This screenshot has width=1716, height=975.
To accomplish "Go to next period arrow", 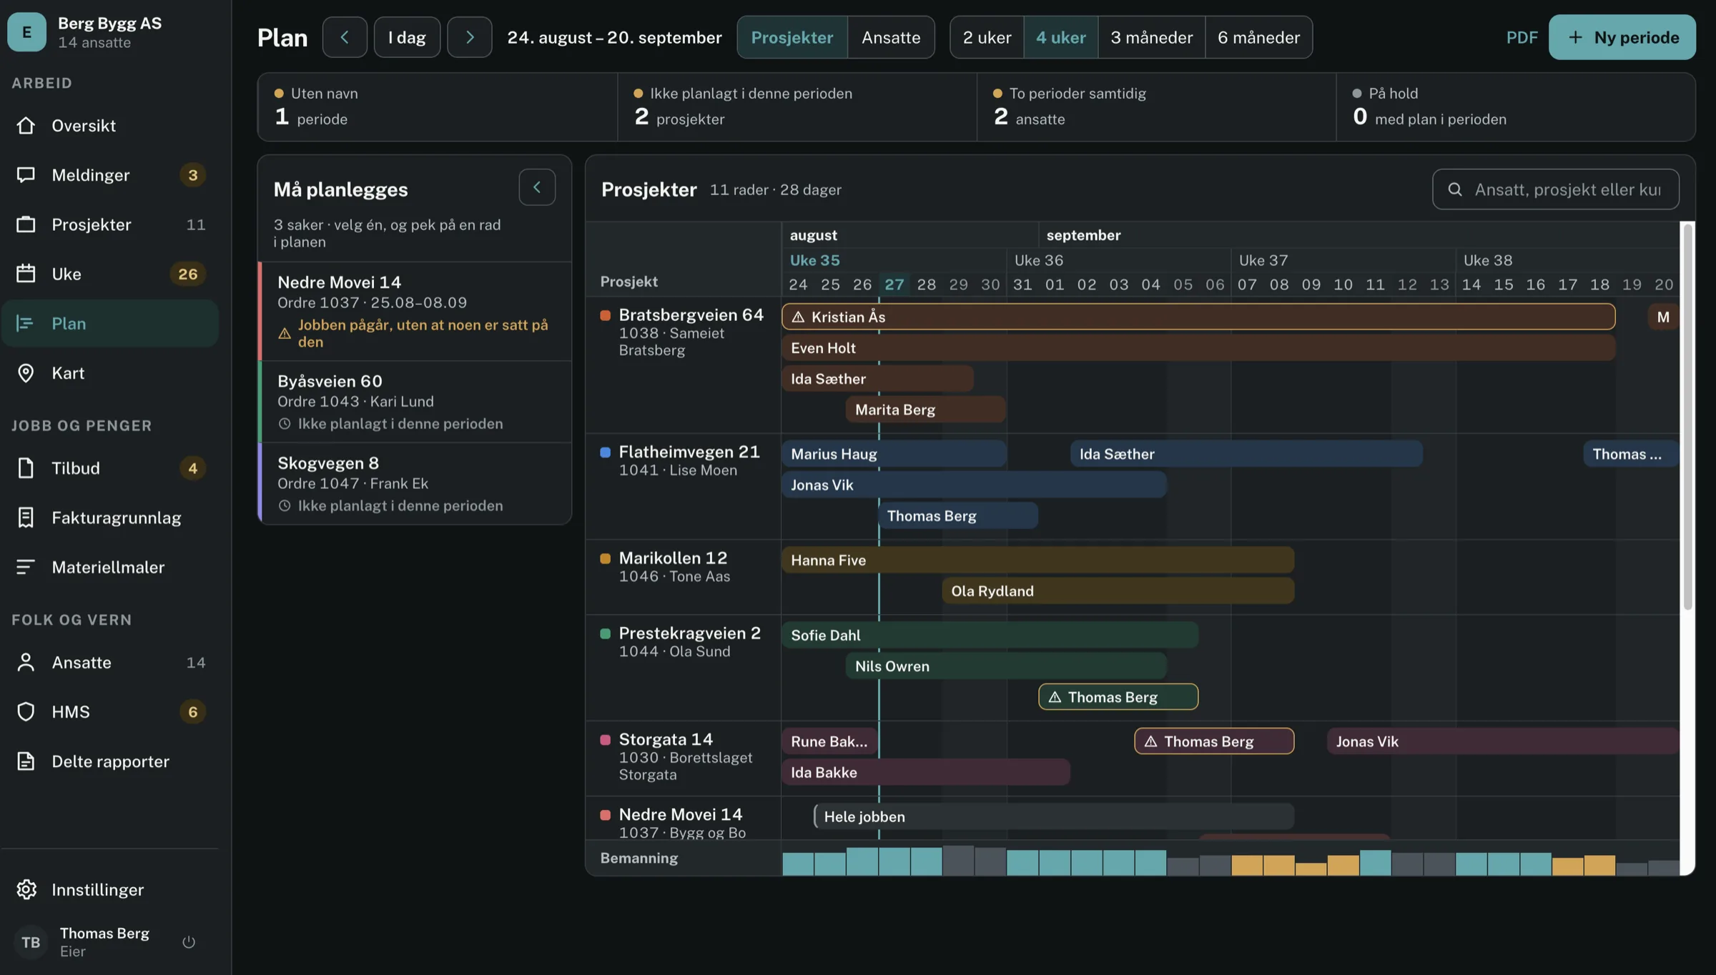I will tap(469, 36).
